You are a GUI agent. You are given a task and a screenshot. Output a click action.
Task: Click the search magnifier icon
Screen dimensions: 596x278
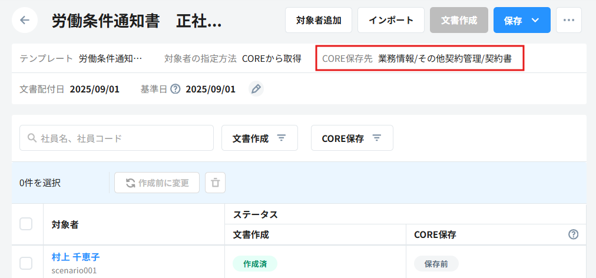point(32,138)
